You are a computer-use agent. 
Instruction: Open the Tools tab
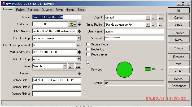point(81,10)
